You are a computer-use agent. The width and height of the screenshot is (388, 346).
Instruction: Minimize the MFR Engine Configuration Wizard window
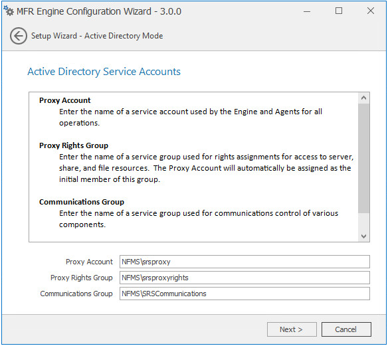tap(307, 11)
